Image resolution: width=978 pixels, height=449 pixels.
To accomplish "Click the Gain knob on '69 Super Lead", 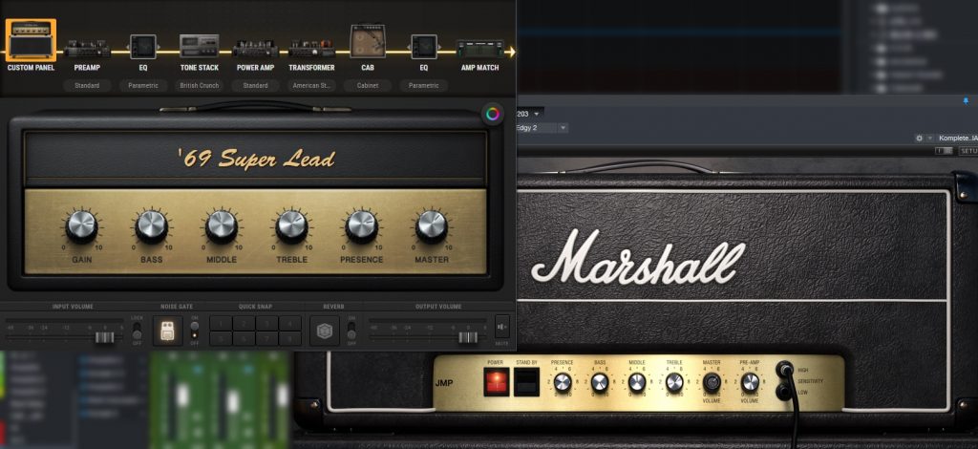I will click(81, 226).
